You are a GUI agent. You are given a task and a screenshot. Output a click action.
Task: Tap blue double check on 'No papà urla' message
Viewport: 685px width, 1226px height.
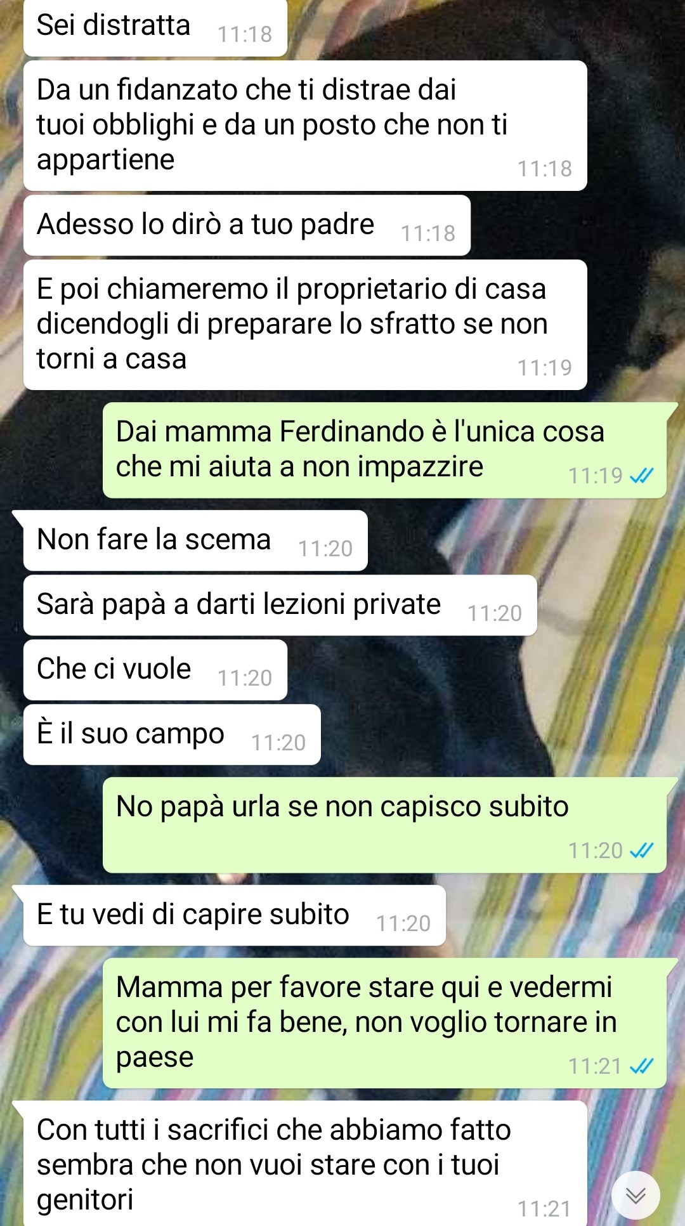click(641, 851)
